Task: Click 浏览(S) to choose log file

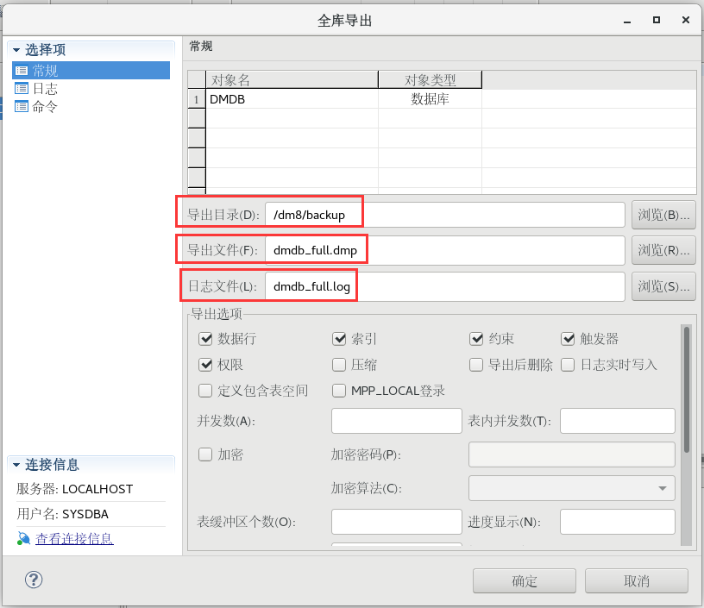Action: (663, 285)
